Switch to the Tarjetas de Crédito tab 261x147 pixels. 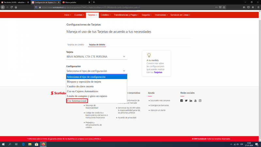[76, 44]
